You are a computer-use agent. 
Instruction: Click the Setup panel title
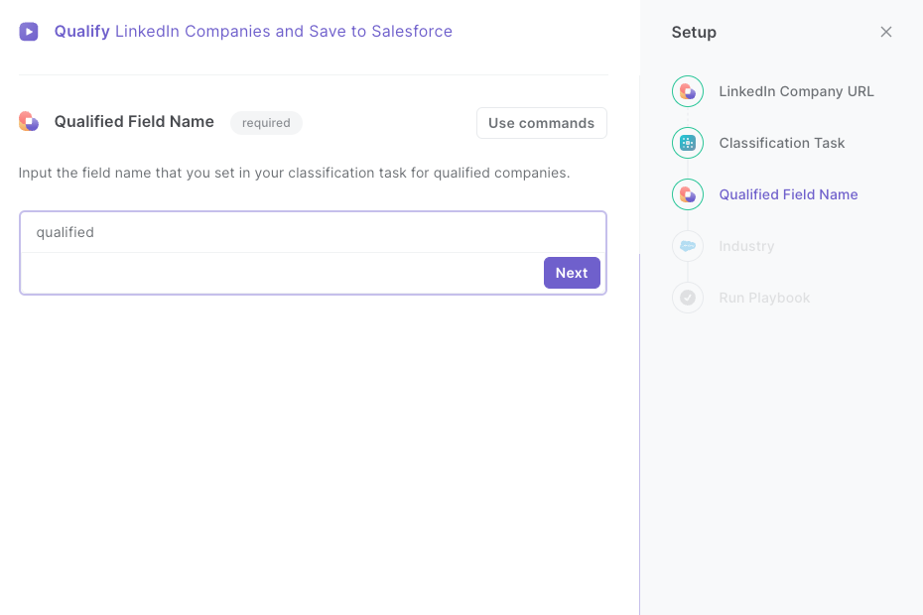tap(694, 32)
